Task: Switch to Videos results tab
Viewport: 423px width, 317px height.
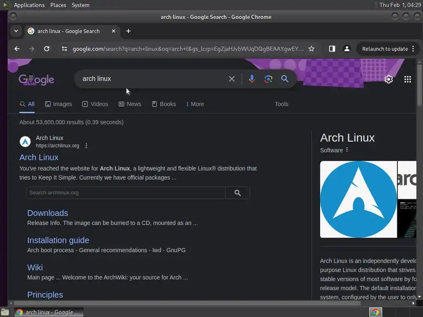Action: click(x=95, y=104)
